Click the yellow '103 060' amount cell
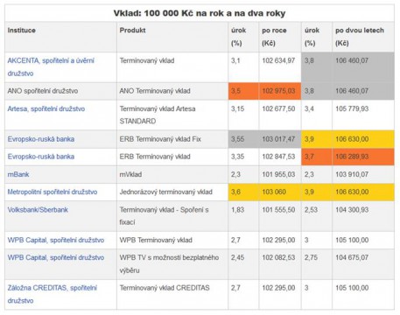 [x=280, y=192]
